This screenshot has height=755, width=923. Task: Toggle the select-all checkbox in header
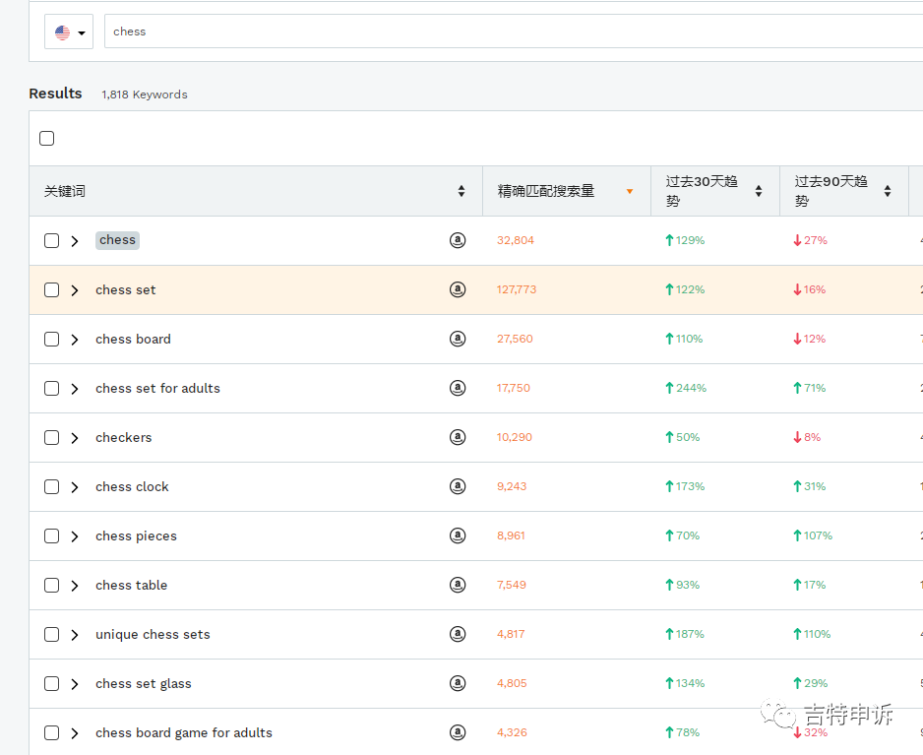47,138
